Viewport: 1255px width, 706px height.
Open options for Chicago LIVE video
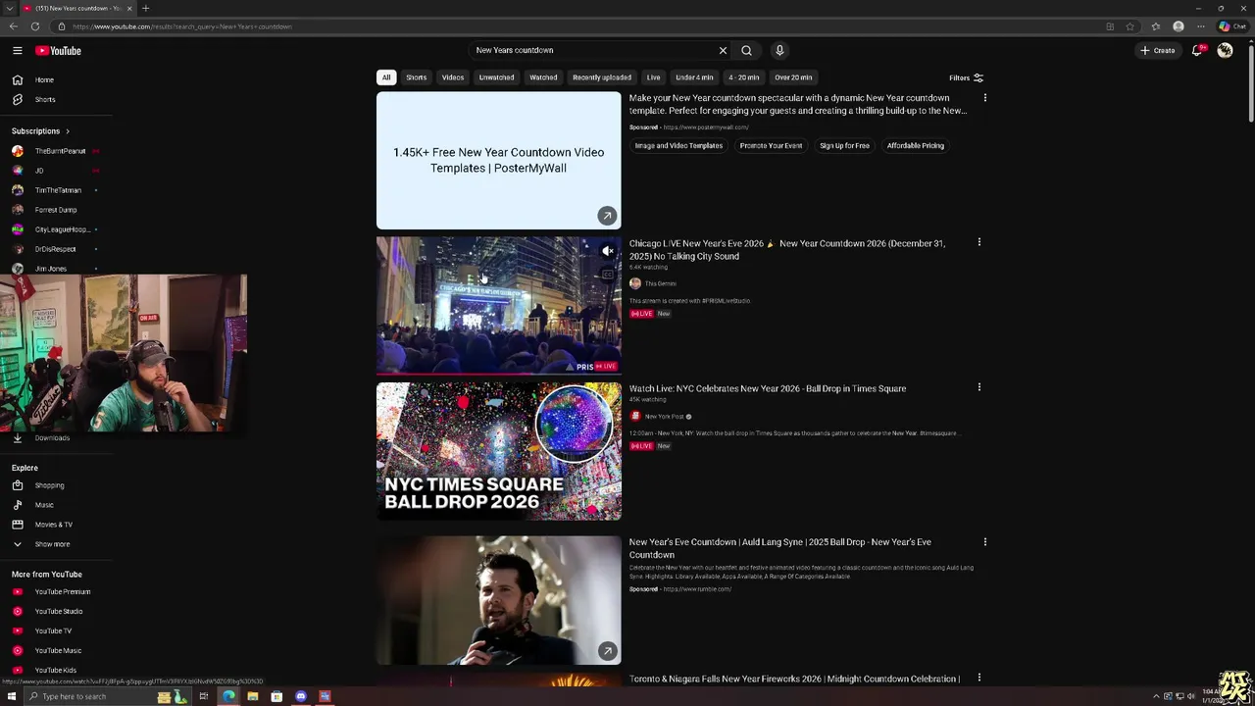tap(979, 242)
